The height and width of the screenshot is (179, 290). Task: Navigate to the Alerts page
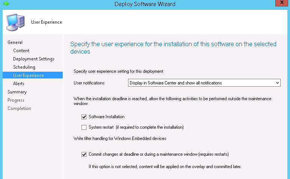point(19,84)
